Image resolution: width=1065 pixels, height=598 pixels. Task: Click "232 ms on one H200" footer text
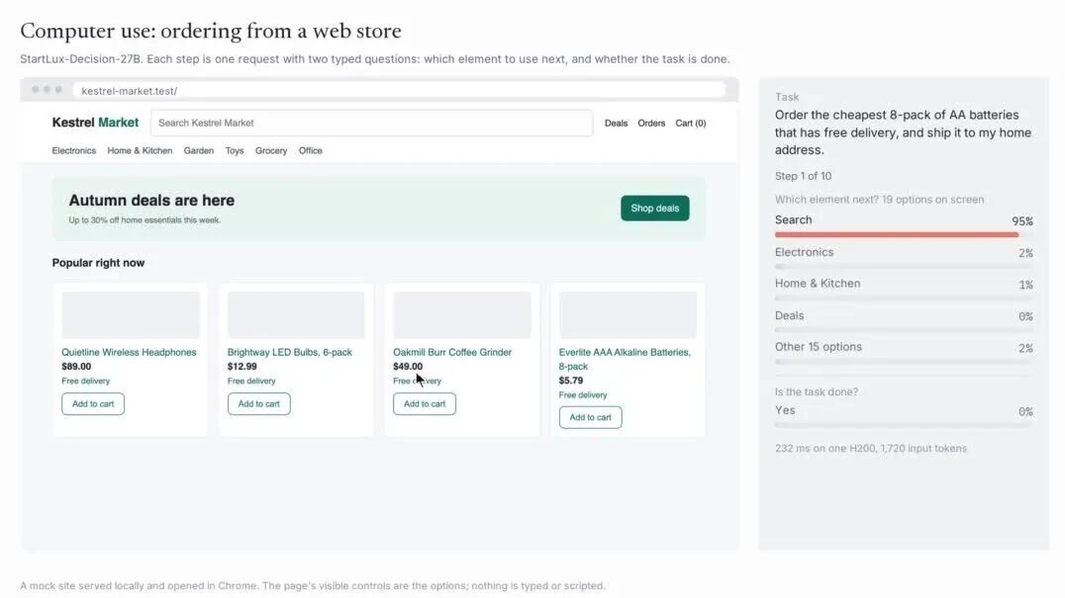point(871,449)
